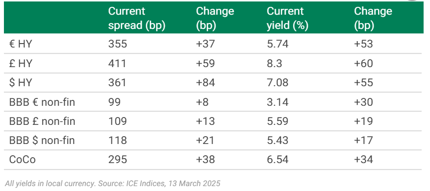430x191 pixels.
Task: Click the BBB £ non-fin row label
Action: (x=42, y=121)
